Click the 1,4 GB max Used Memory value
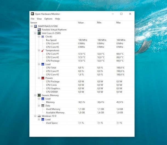The height and width of the screenshot is (145, 167). pos(120,109)
